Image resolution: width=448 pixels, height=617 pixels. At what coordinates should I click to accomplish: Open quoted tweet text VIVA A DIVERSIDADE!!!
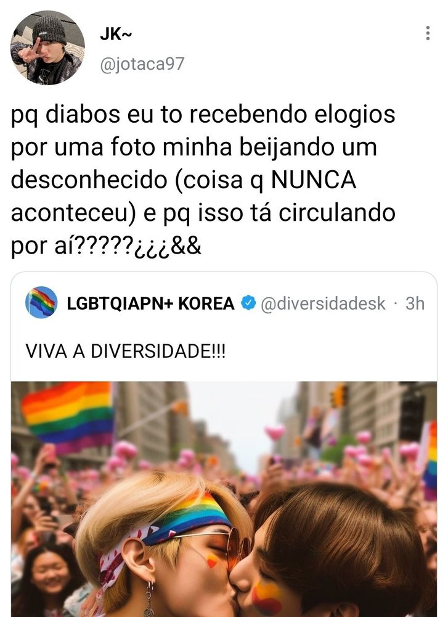point(126,351)
